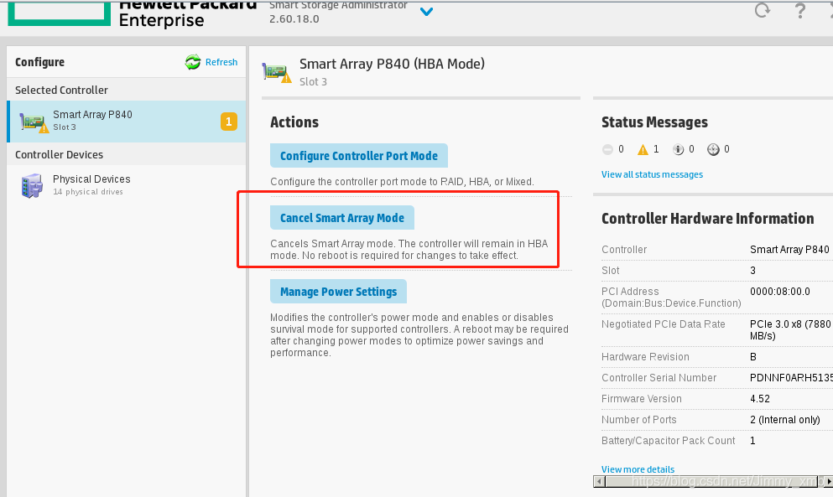Click Manage Power Settings button
The image size is (833, 497).
click(338, 292)
